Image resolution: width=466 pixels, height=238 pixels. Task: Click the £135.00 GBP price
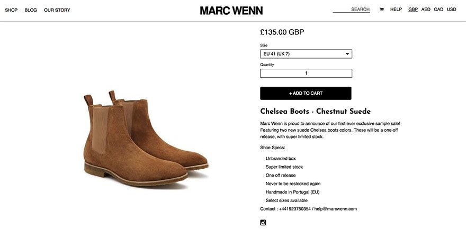pyautogui.click(x=282, y=32)
